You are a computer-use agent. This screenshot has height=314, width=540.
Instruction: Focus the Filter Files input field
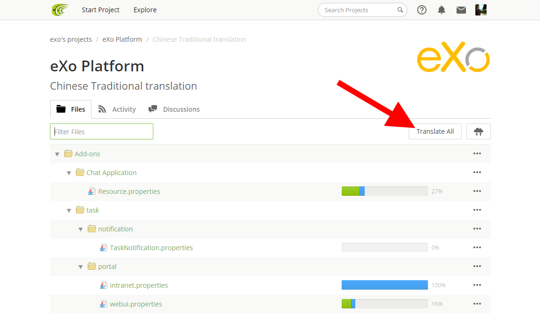click(x=102, y=132)
